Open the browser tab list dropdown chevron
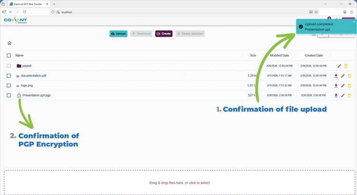The width and height of the screenshot is (357, 195). click(326, 4)
